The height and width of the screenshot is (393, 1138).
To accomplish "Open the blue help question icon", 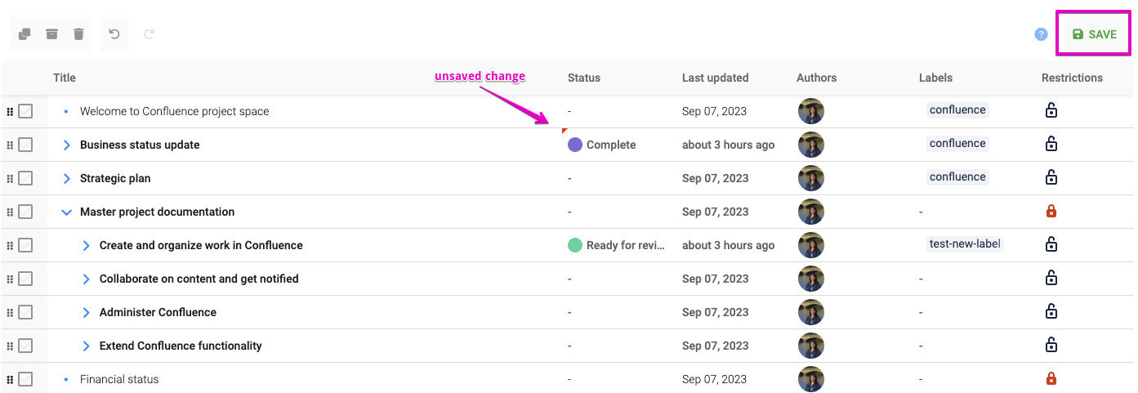I will 1041,34.
